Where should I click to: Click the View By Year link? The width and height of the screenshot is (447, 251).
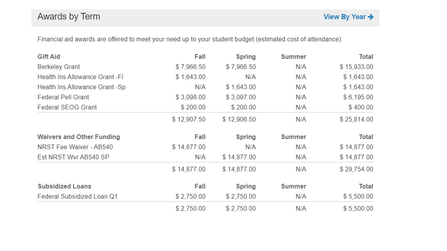(x=348, y=17)
